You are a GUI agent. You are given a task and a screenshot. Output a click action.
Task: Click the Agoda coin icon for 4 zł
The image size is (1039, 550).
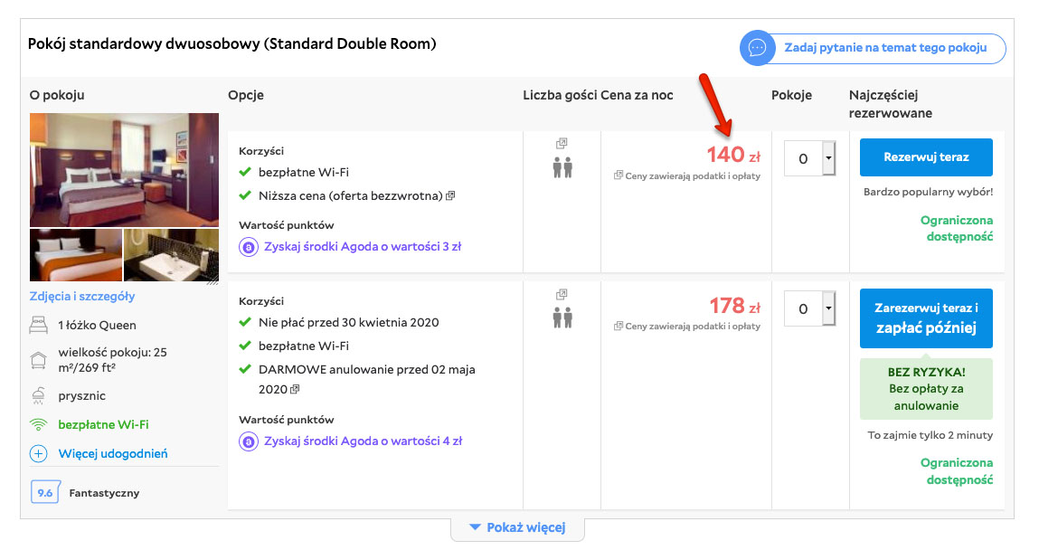coord(249,441)
